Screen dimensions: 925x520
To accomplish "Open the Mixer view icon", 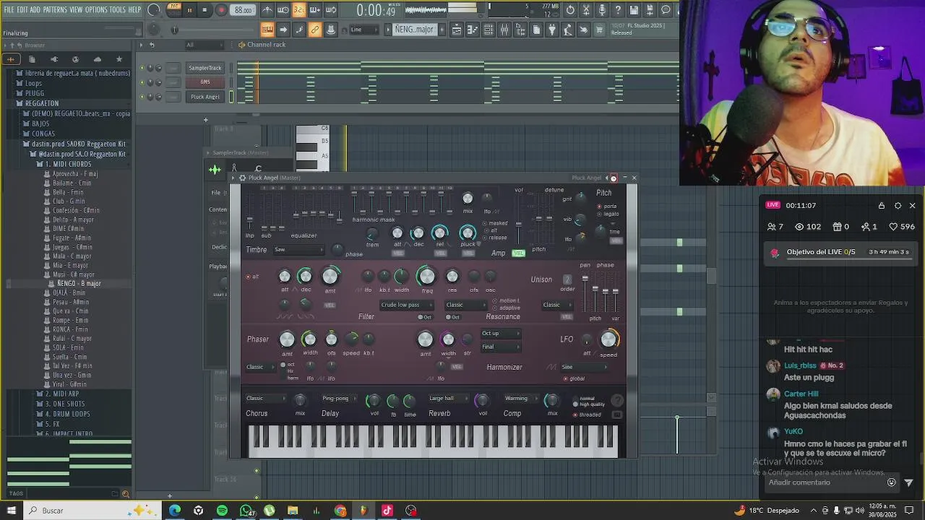I will [x=504, y=30].
